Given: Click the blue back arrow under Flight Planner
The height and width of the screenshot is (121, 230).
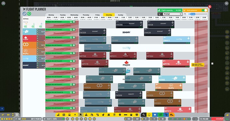Looking at the screenshot, I should pos(24,14).
